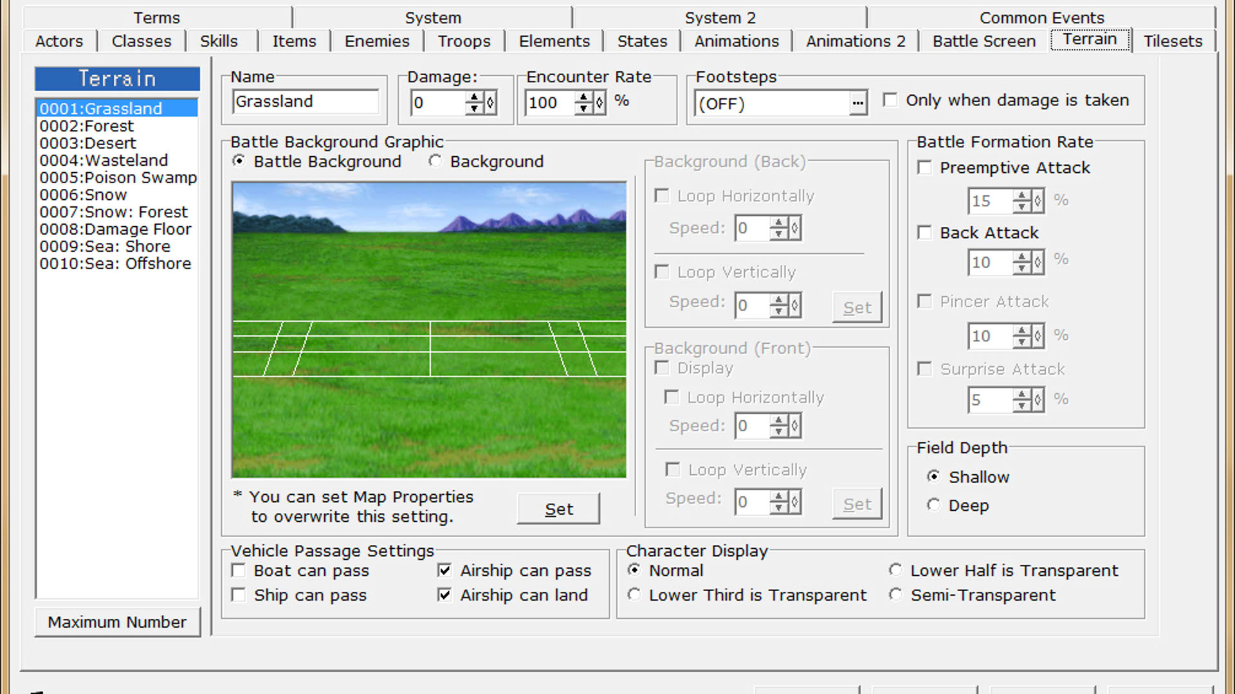Image resolution: width=1235 pixels, height=694 pixels.
Task: Switch to the Tilesets tab
Action: click(1173, 41)
